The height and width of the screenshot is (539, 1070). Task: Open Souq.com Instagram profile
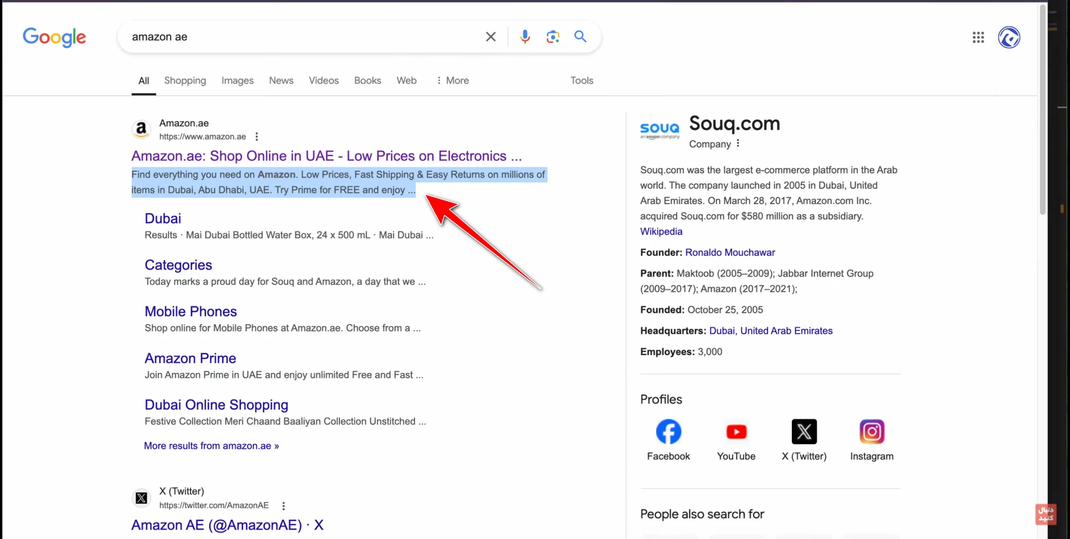tap(872, 432)
